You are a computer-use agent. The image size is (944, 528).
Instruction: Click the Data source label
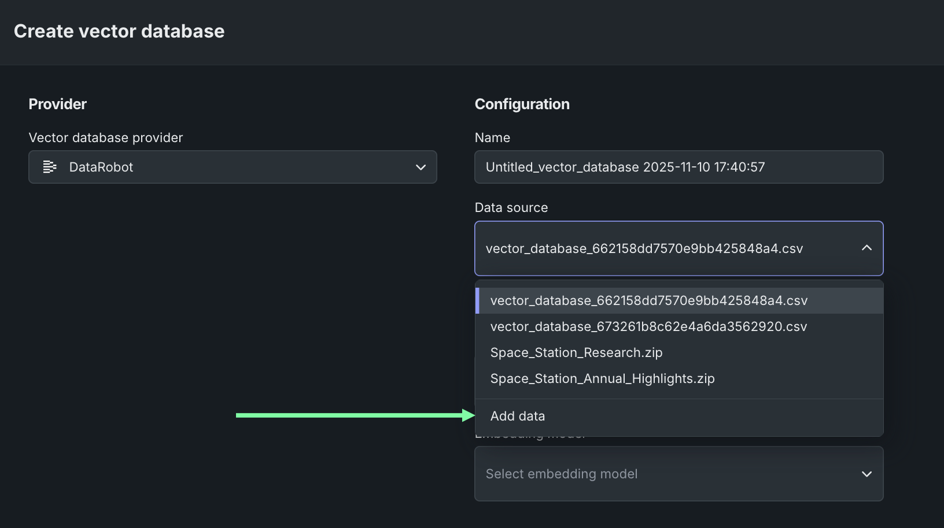tap(511, 207)
